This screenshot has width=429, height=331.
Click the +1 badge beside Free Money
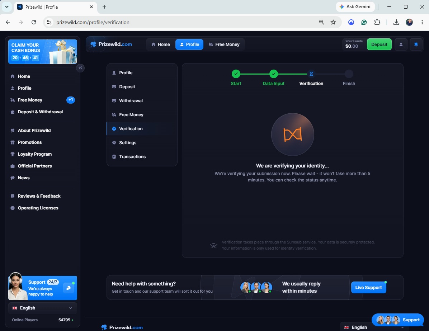click(x=71, y=100)
